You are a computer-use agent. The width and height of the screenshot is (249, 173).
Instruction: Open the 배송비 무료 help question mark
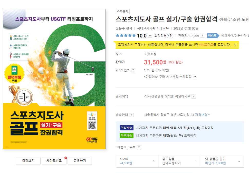click(x=139, y=147)
